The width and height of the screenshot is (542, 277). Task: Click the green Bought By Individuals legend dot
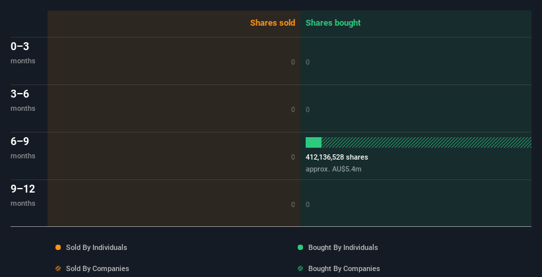pyautogui.click(x=300, y=247)
